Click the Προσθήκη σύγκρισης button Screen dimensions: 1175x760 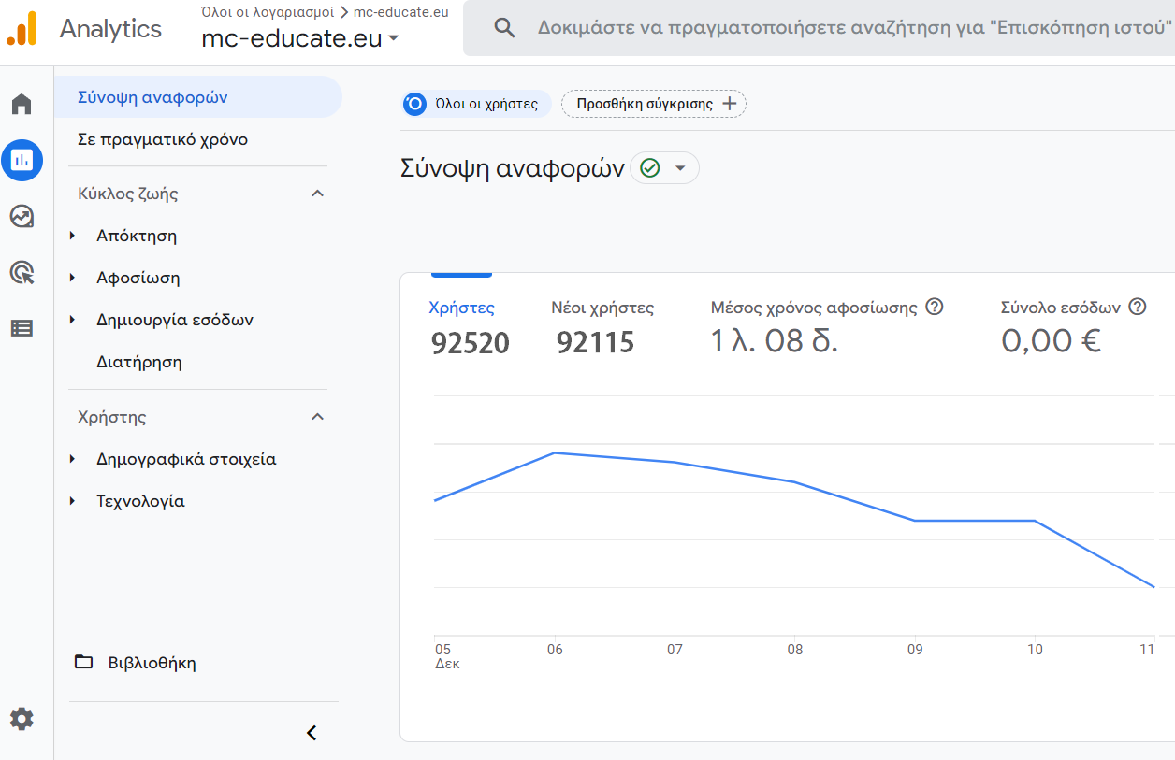tap(653, 104)
